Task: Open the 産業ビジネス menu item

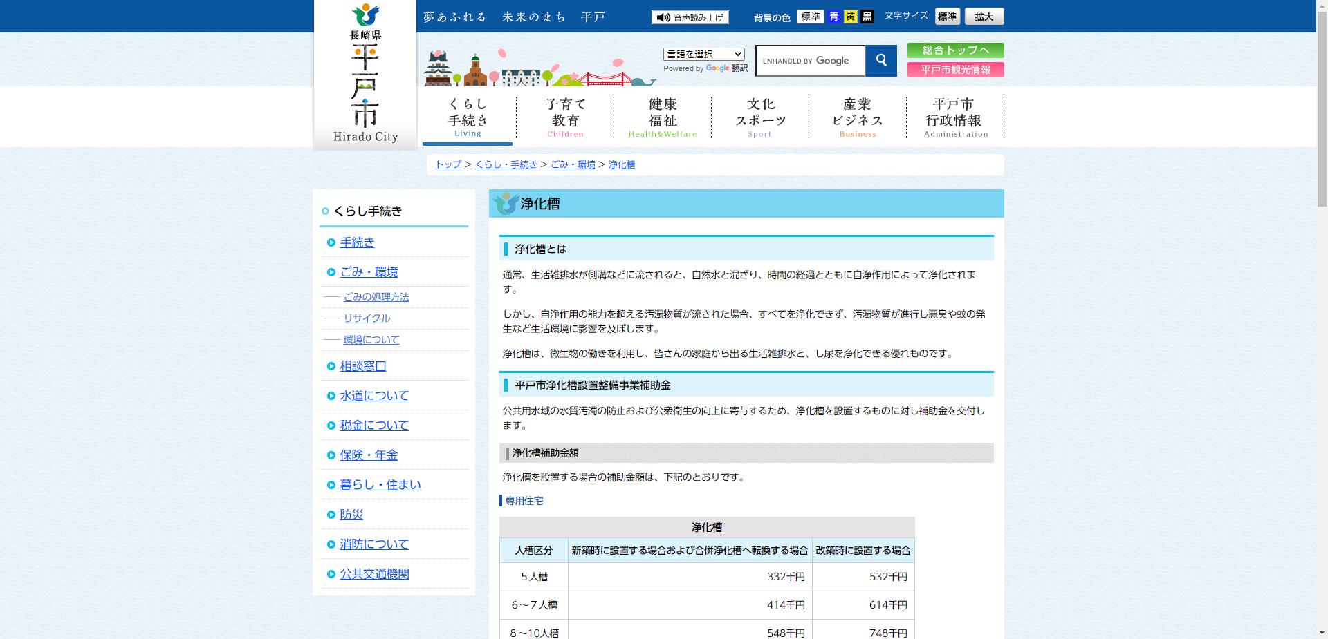Action: 858,116
